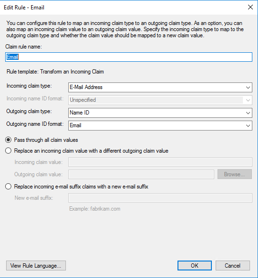
Task: Confirm changes with the OK button
Action: click(x=194, y=266)
